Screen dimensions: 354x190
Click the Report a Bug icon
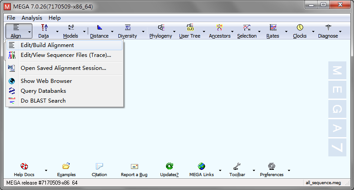pyautogui.click(x=134, y=166)
